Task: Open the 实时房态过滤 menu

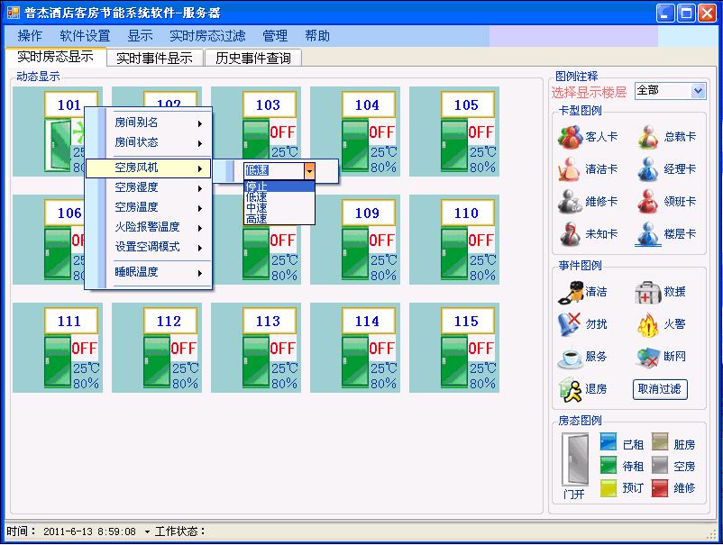Action: click(x=207, y=36)
